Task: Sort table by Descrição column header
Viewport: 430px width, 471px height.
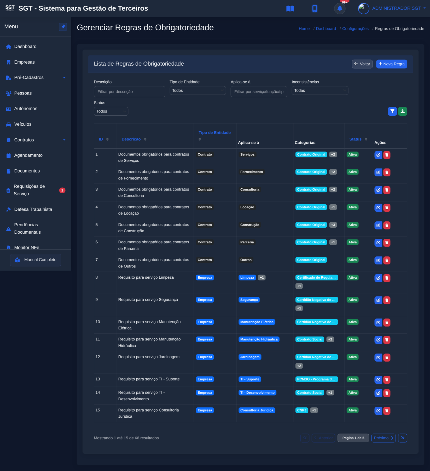Action: tap(134, 139)
